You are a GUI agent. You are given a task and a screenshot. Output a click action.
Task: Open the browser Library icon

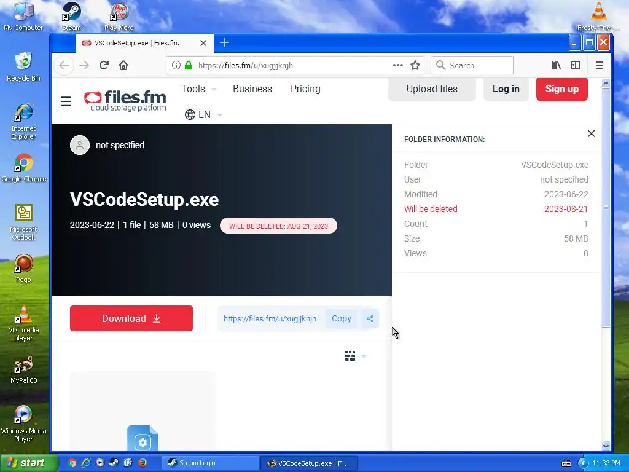(x=556, y=65)
